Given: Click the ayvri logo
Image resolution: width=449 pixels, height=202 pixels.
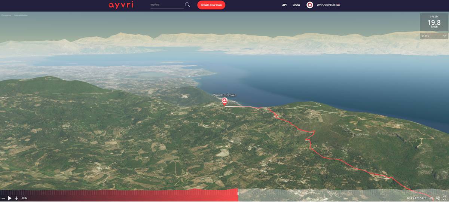Looking at the screenshot, I should coord(121,5).
